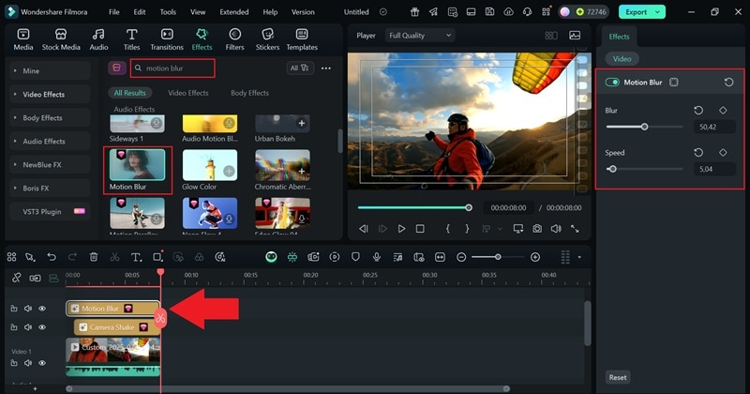750x394 pixels.
Task: Open the Full Quality dropdown
Action: 419,36
